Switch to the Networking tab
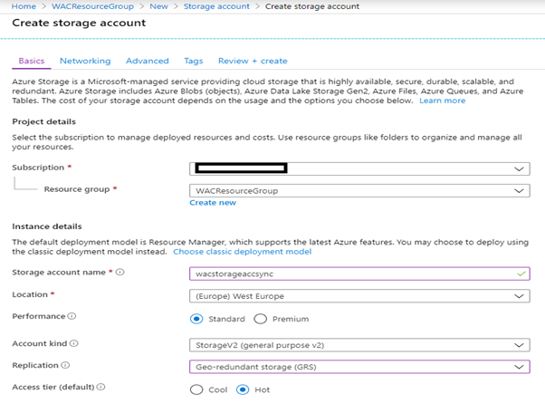Screen dimensions: 545x413 point(85,61)
